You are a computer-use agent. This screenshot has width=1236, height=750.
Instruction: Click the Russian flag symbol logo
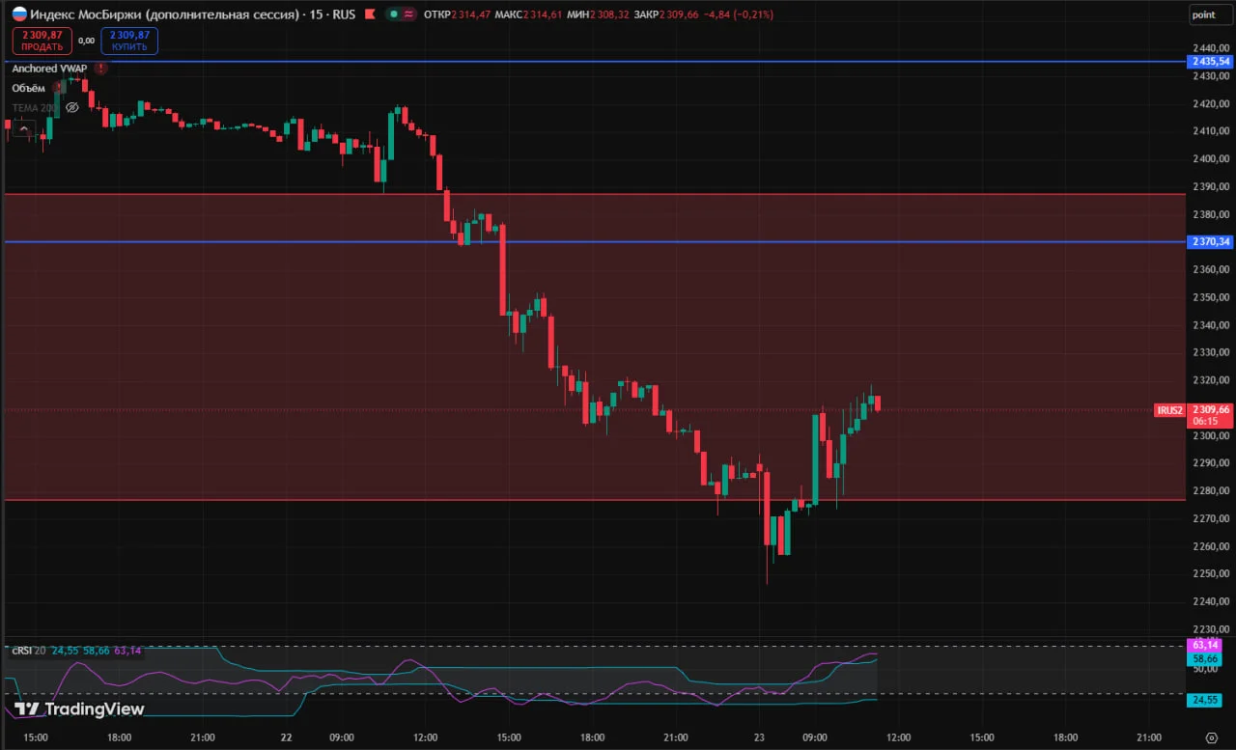(x=18, y=14)
